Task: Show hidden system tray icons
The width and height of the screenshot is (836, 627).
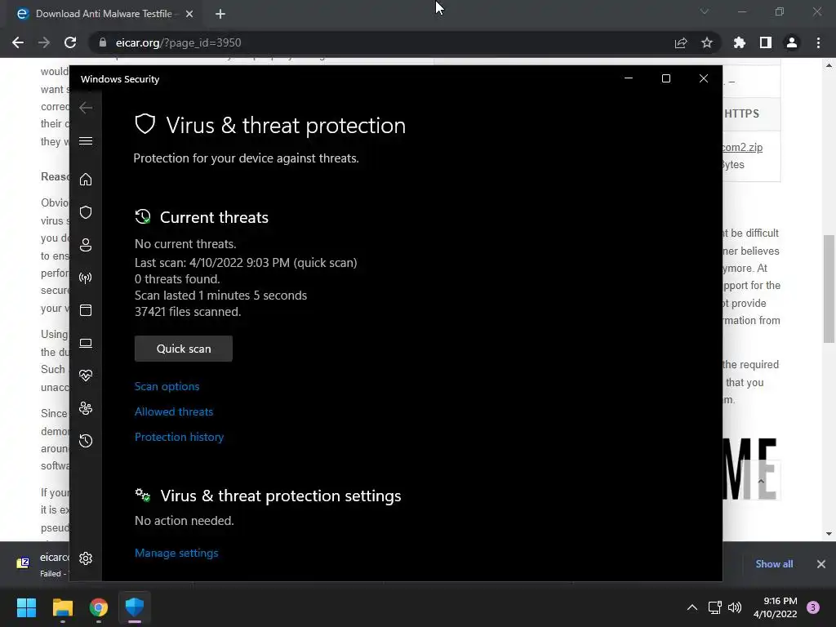Action: tap(692, 607)
